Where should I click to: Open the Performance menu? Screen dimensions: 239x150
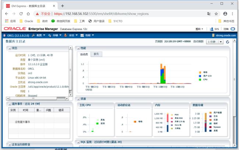[x=87, y=35]
